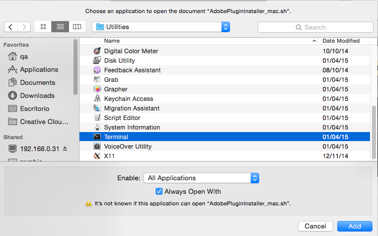The width and height of the screenshot is (378, 236).
Task: Select the "Disk Utility" name
Action: point(119,61)
